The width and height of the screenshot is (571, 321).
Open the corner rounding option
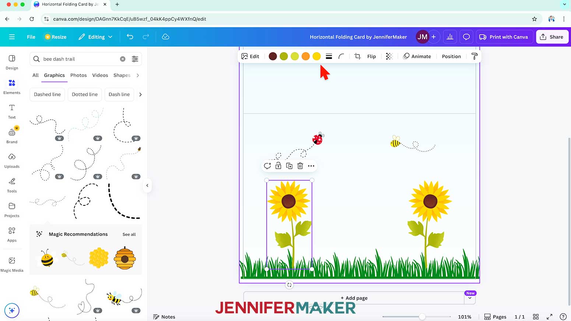point(341,56)
